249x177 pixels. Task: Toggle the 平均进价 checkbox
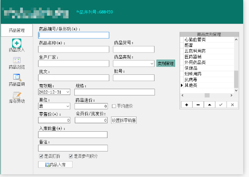point(114,106)
